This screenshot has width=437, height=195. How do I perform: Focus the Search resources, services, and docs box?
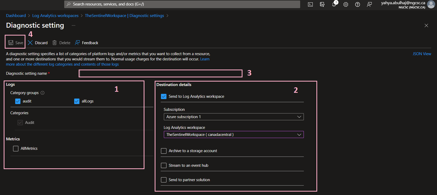(x=182, y=4)
